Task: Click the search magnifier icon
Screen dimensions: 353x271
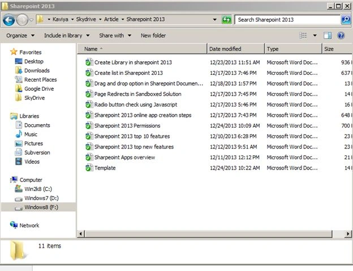Action: click(346, 20)
